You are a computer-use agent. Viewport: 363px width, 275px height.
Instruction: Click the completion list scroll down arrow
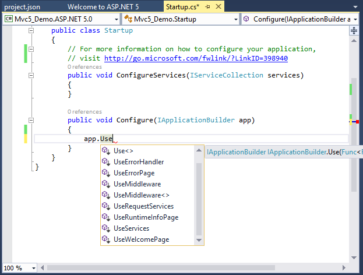pyautogui.click(x=199, y=240)
